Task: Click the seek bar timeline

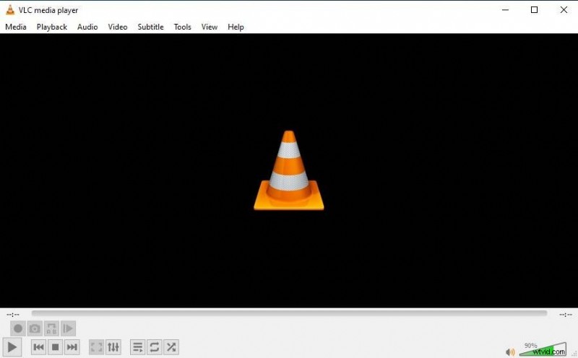Action: pyautogui.click(x=289, y=313)
